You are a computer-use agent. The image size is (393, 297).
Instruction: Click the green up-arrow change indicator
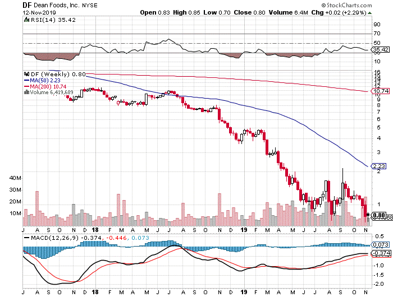click(x=369, y=13)
